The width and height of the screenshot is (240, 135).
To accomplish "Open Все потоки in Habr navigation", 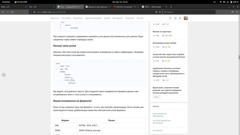I will [x=66, y=18].
